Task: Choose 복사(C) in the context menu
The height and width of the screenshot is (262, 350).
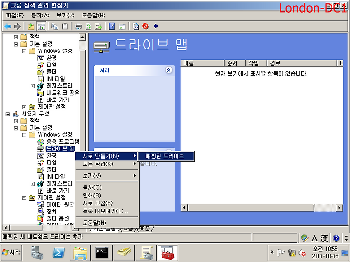Action: [106, 187]
